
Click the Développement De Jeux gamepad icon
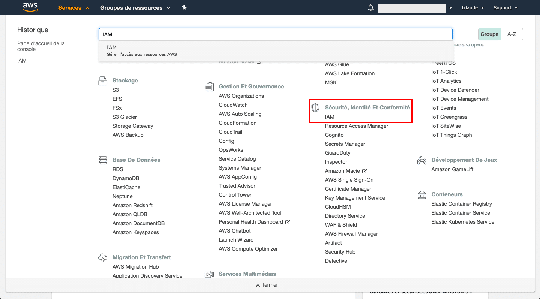(x=422, y=160)
